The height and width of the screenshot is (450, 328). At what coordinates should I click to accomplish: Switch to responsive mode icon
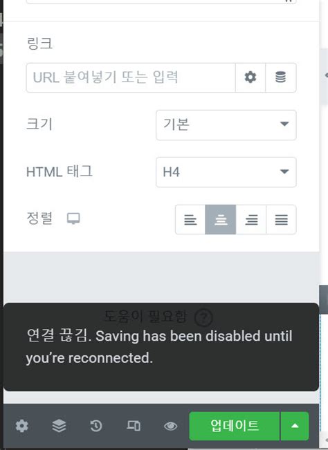[x=134, y=426]
